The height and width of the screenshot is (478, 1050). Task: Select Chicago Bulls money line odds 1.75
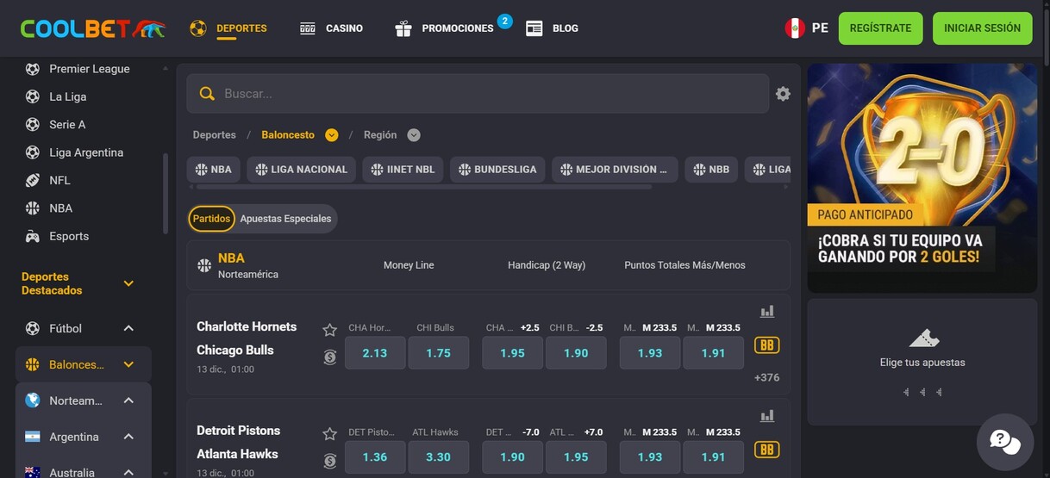pos(438,353)
